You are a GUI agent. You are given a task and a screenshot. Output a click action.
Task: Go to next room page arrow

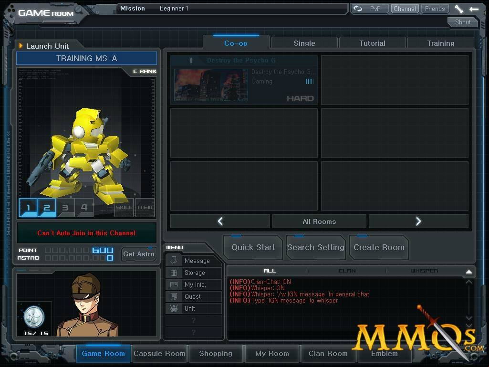(418, 221)
